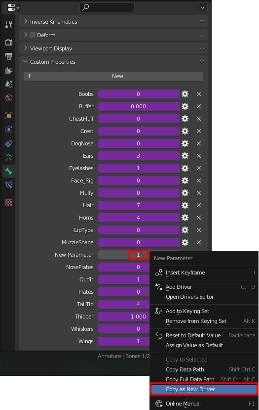Grab the Custom Properties panel drag handle

[201, 62]
